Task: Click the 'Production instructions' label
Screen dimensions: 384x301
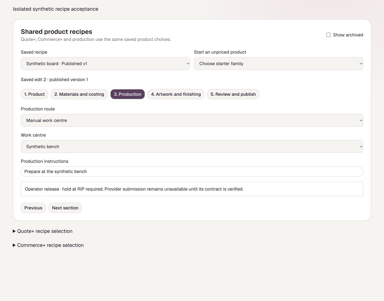Action: tap(44, 161)
